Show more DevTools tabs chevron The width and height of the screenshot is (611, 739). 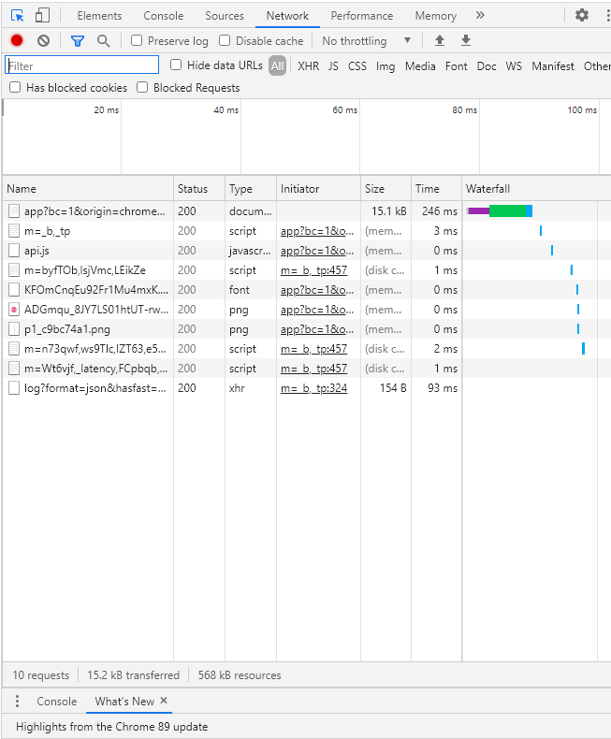pos(480,15)
